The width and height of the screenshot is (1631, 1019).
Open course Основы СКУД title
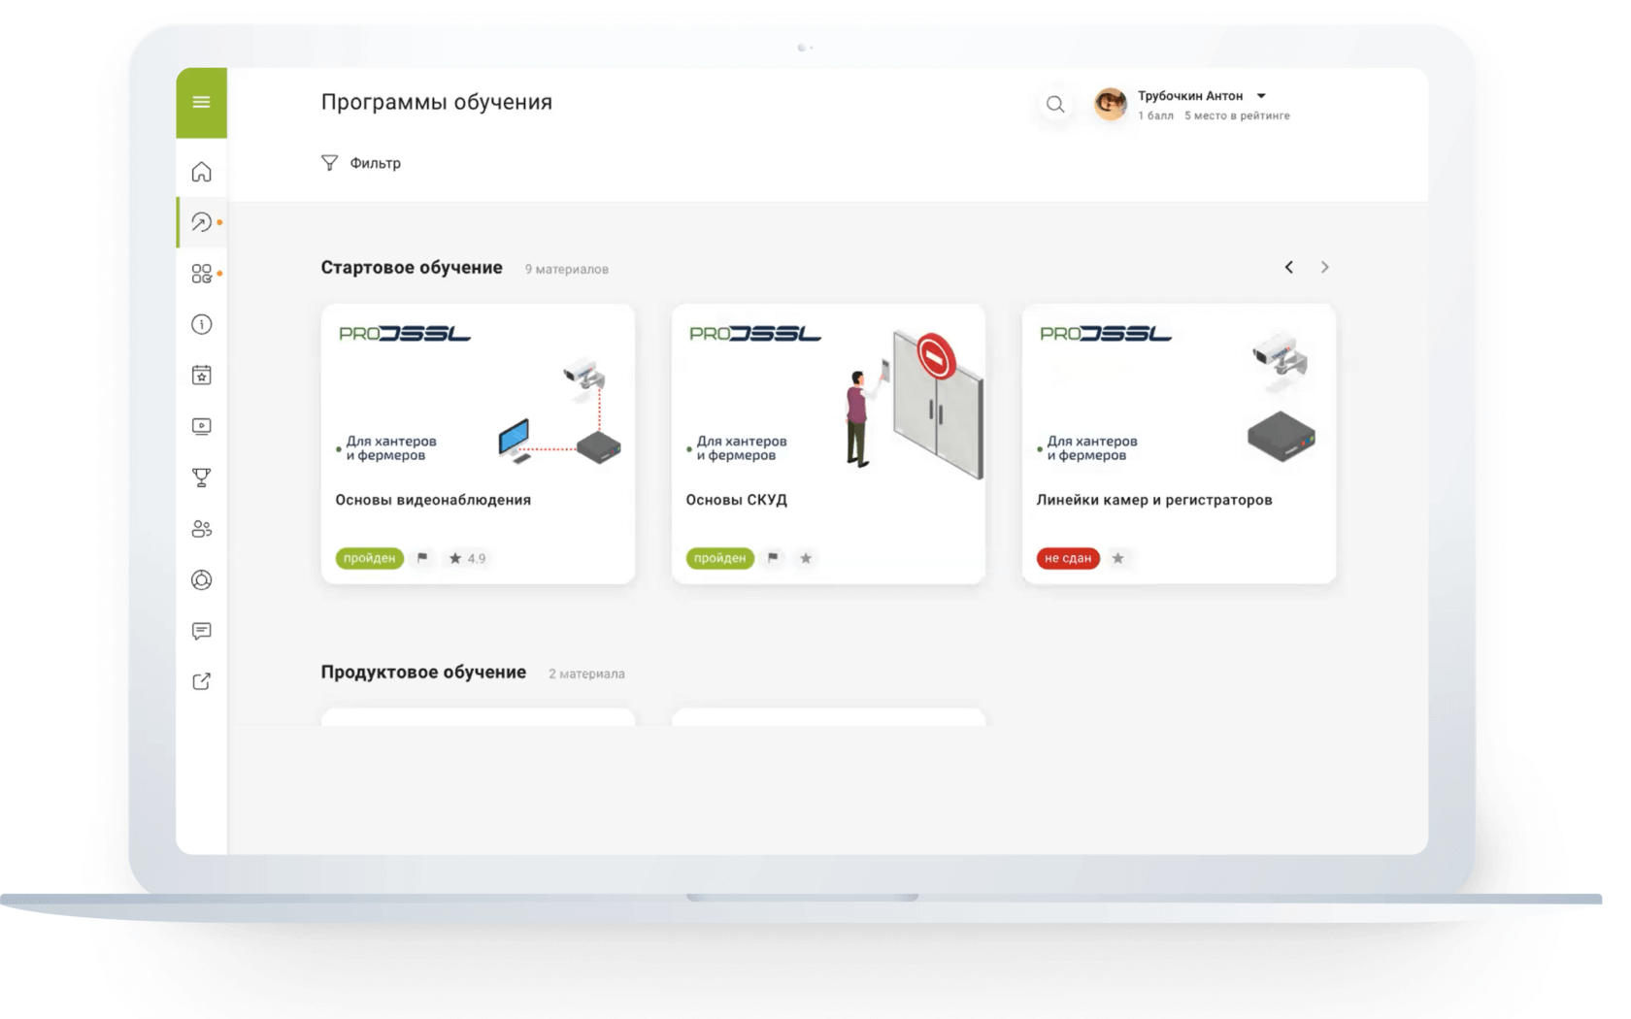(x=736, y=500)
